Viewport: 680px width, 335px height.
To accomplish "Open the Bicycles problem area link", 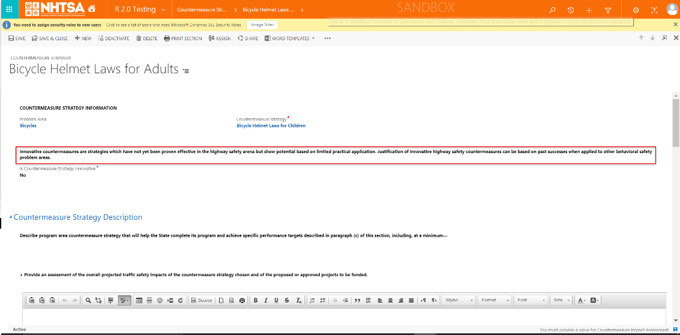I will (x=28, y=126).
